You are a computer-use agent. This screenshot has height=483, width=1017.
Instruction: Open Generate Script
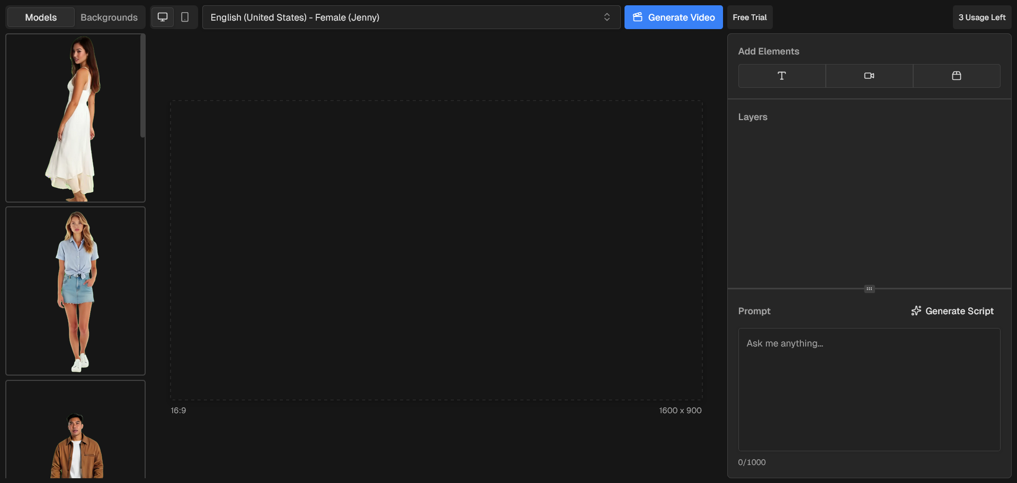tap(959, 311)
